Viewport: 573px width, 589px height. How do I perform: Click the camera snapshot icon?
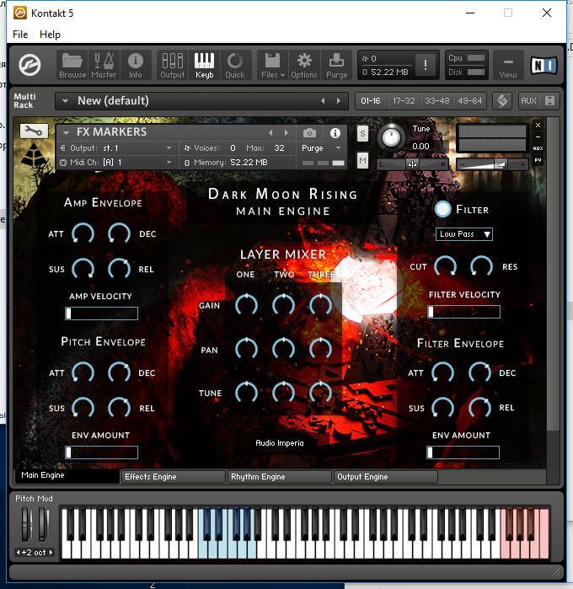click(x=310, y=133)
